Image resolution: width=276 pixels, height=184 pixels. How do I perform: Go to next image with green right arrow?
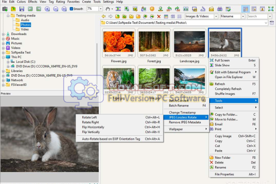pyautogui.click(x=39, y=9)
